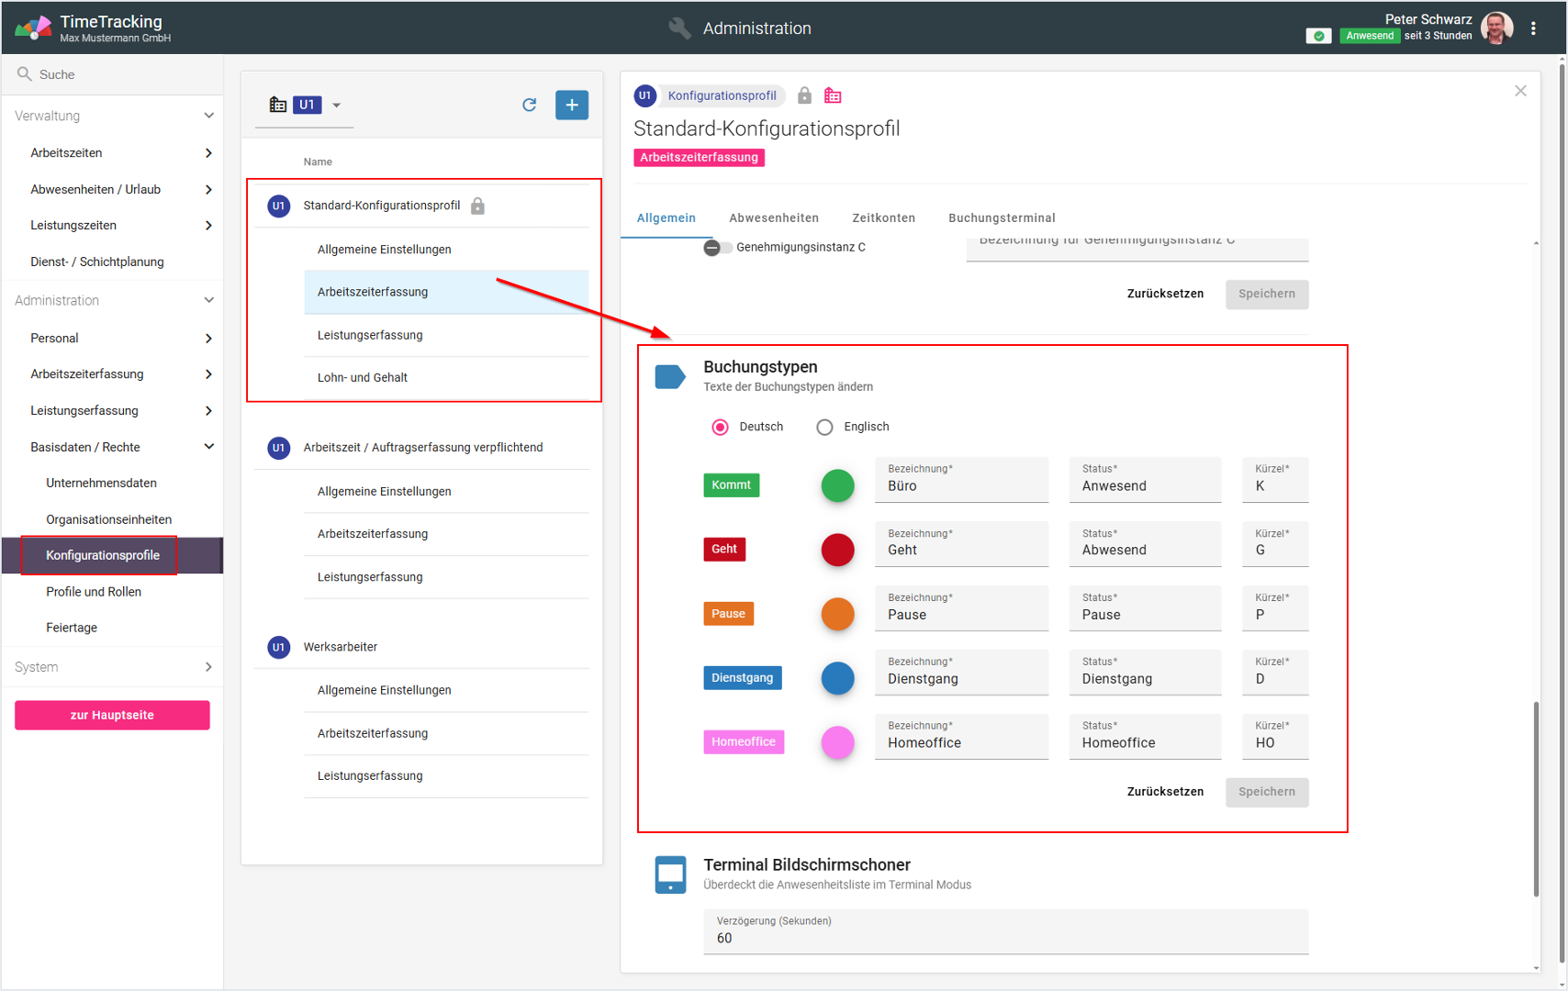Click the refresh icon above the profile list
The image size is (1568, 991).
coord(529,105)
